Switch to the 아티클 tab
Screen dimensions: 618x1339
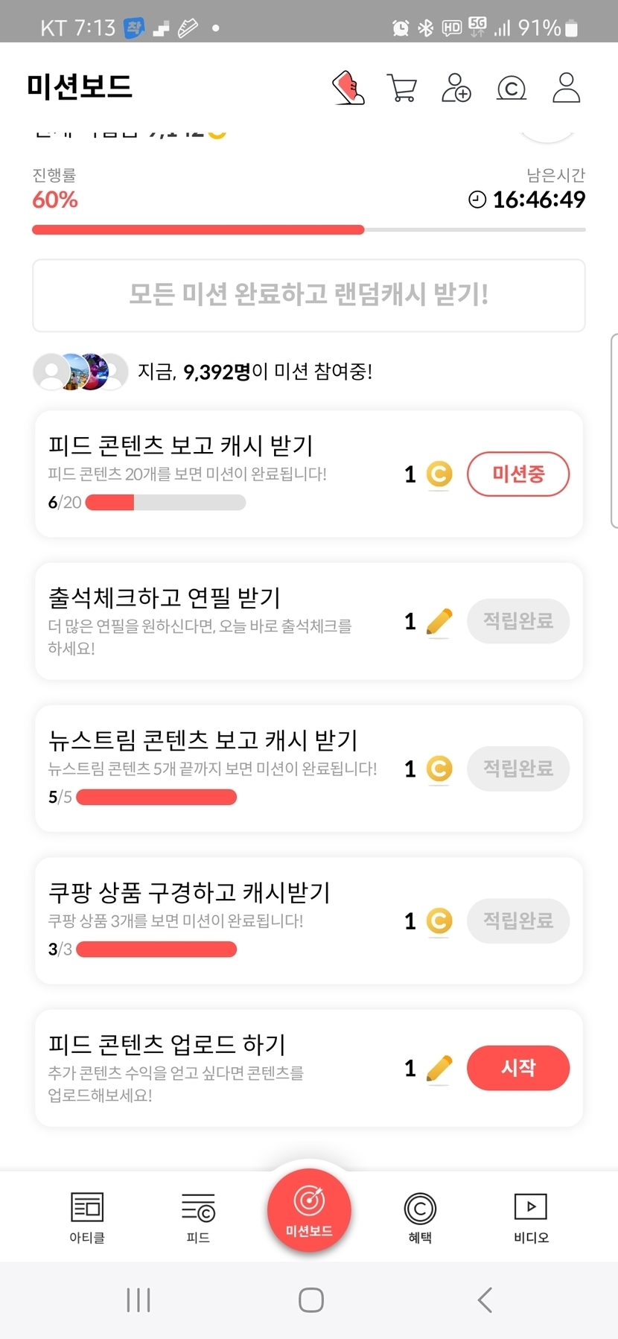pyautogui.click(x=87, y=1217)
